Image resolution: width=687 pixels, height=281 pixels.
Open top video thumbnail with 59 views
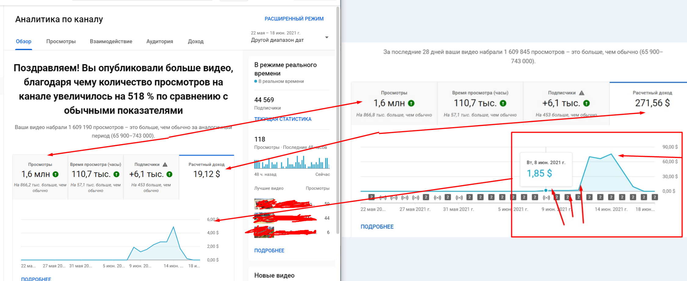(x=260, y=204)
